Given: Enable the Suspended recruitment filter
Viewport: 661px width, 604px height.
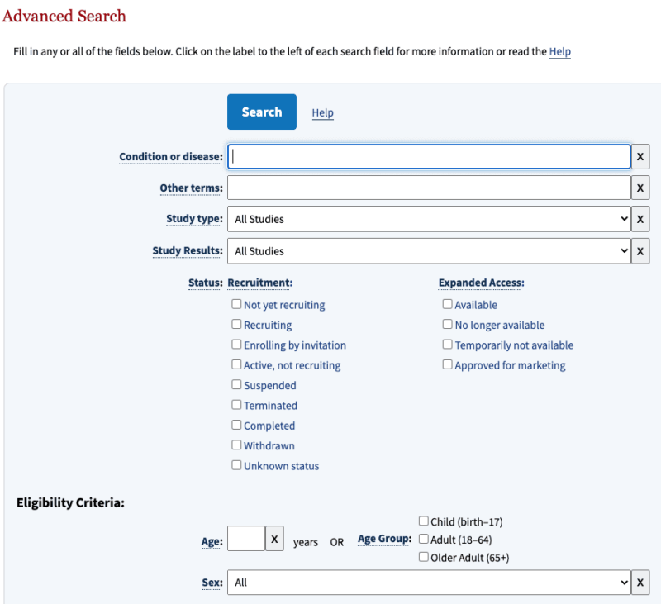Looking at the screenshot, I should [236, 384].
